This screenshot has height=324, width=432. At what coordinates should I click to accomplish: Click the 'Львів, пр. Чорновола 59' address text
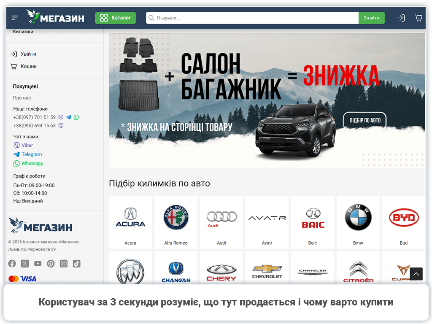[32, 249]
